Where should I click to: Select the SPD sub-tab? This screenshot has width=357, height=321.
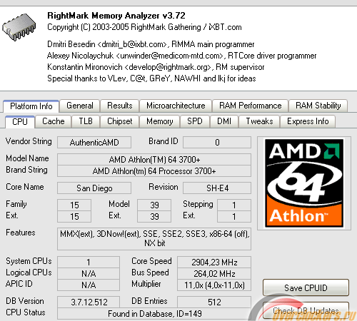pos(195,121)
